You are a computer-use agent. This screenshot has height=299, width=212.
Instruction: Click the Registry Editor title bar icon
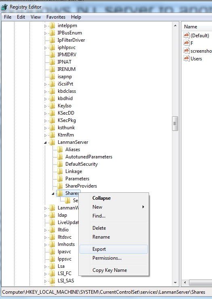4,7
